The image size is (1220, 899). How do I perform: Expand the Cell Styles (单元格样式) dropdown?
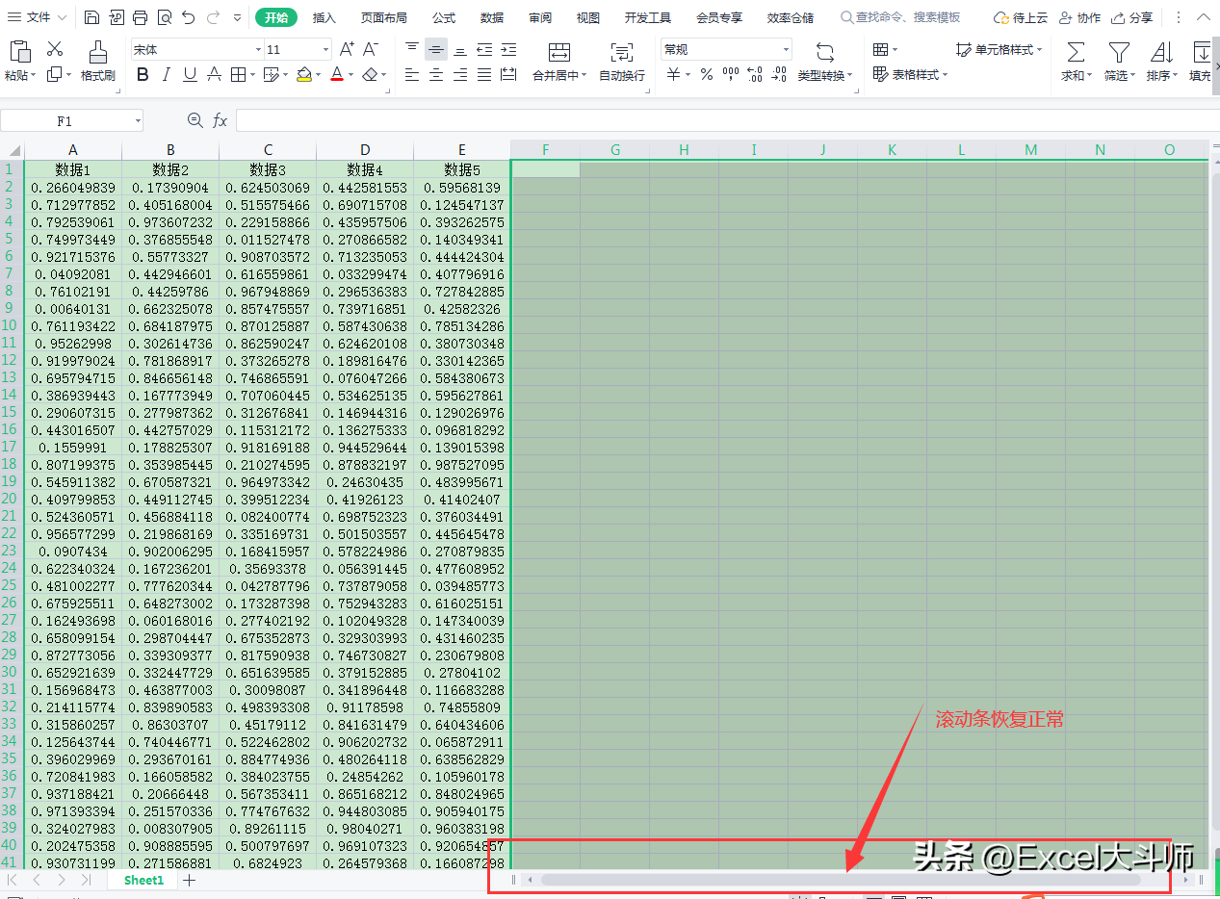1040,49
